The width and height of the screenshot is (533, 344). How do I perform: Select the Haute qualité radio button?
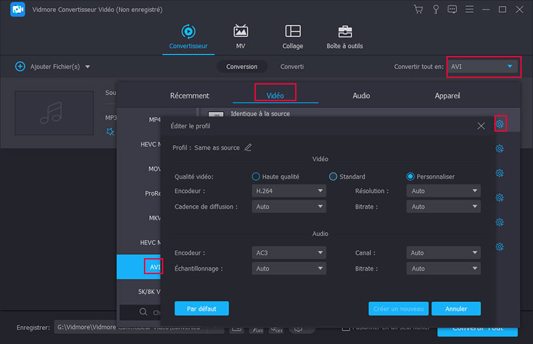click(x=256, y=176)
